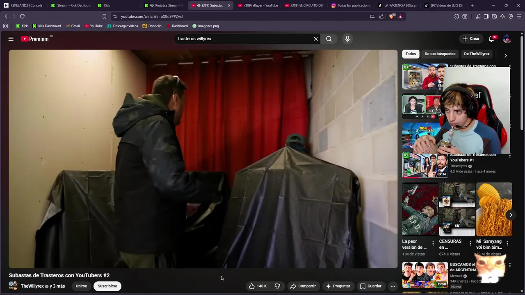Click the share page icon in address bar
Image resolution: width=525 pixels, height=295 pixels.
[381, 16]
